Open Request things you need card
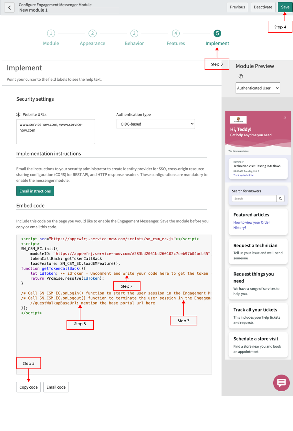293x431 pixels. coord(258,284)
